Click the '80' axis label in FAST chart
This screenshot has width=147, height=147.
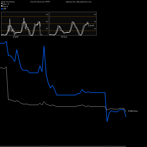pos(47,14)
